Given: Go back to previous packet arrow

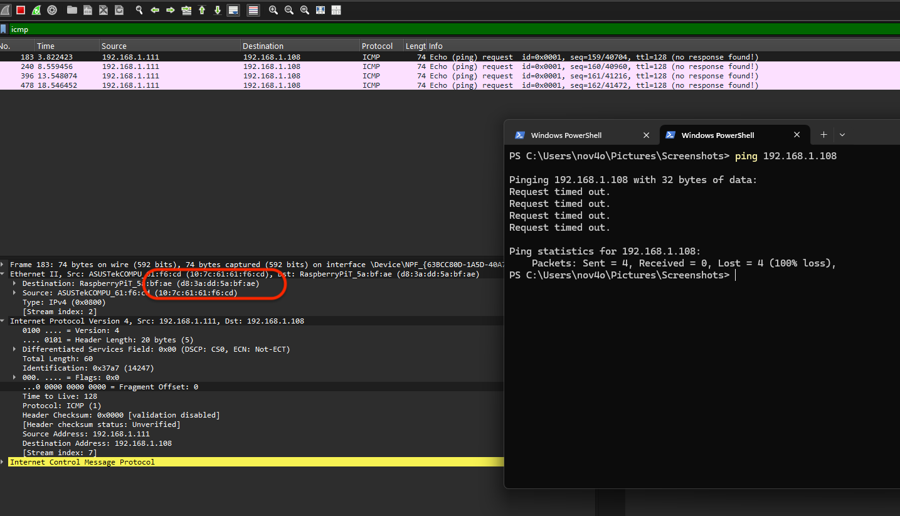Looking at the screenshot, I should pyautogui.click(x=155, y=10).
